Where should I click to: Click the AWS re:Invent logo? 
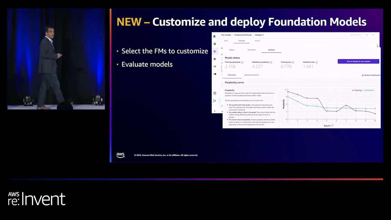(36, 199)
